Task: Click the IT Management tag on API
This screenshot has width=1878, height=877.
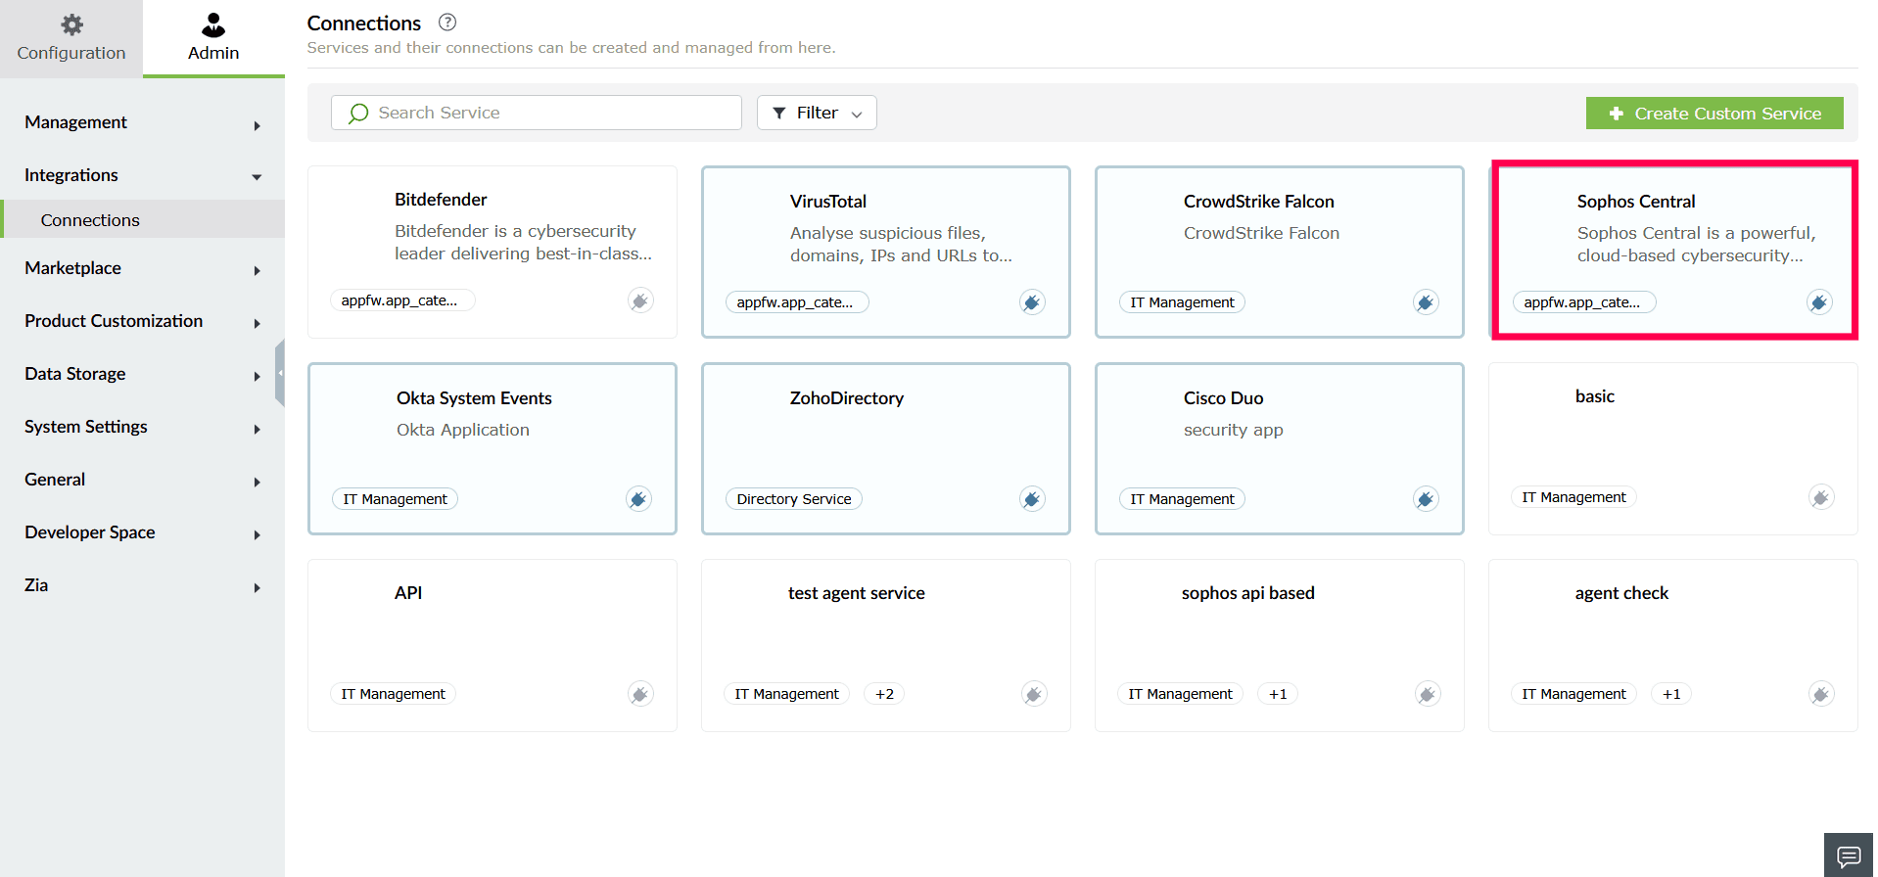Action: click(393, 694)
